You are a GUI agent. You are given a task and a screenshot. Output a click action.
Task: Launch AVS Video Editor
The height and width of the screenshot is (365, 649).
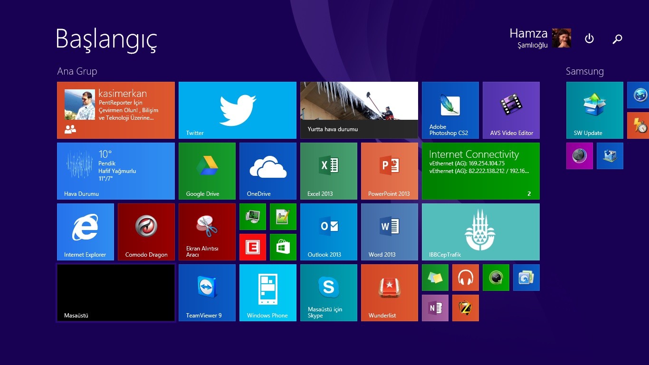(511, 110)
